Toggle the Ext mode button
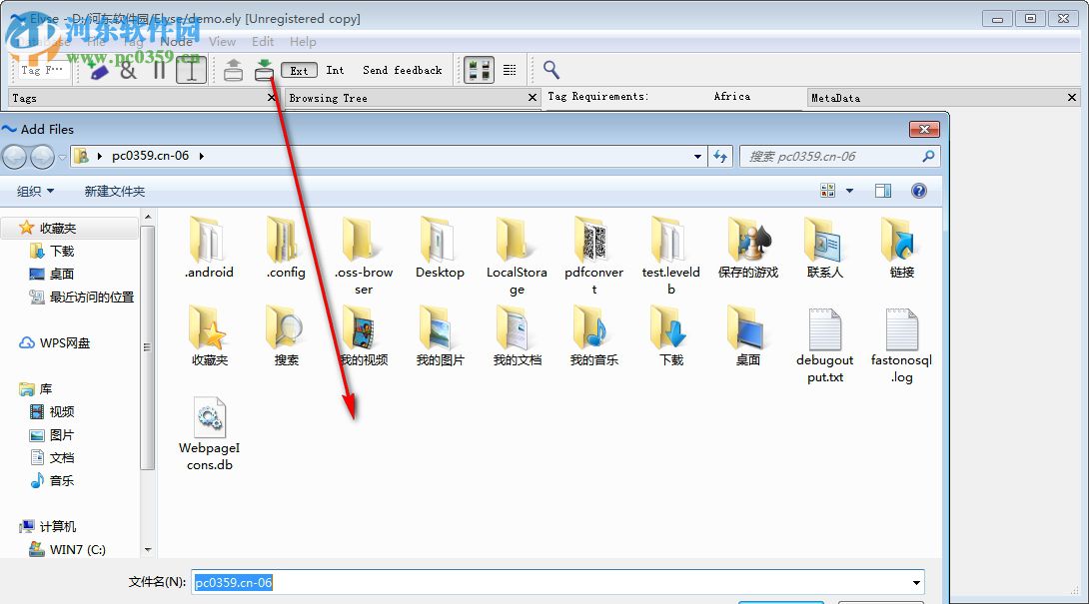This screenshot has width=1089, height=604. pos(299,70)
